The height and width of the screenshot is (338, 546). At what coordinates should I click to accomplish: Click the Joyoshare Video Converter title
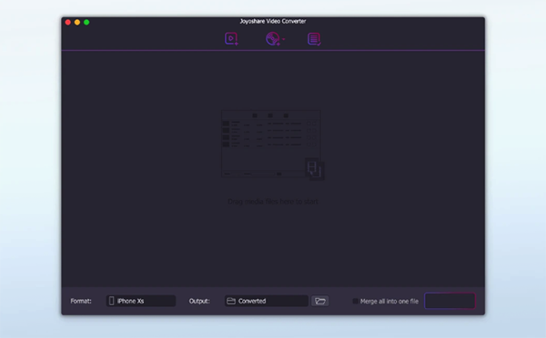tap(273, 21)
